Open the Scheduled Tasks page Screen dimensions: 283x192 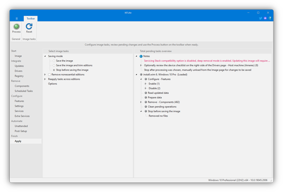point(24,91)
